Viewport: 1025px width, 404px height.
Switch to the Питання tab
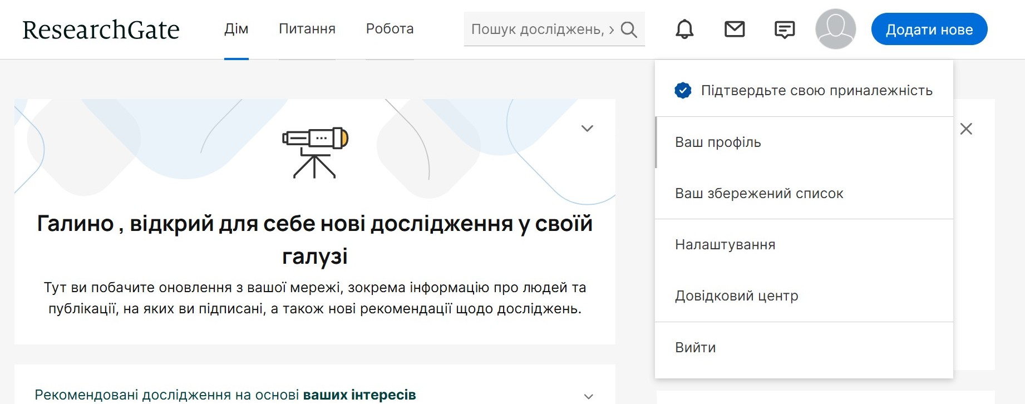coord(307,29)
